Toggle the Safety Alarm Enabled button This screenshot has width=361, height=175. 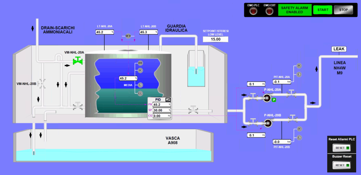[294, 10]
